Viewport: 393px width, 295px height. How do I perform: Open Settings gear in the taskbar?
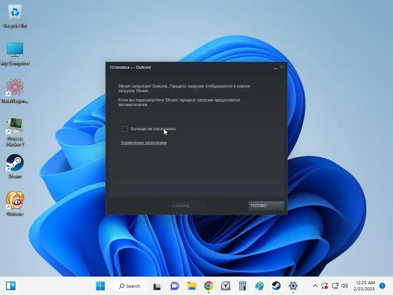pyautogui.click(x=293, y=286)
